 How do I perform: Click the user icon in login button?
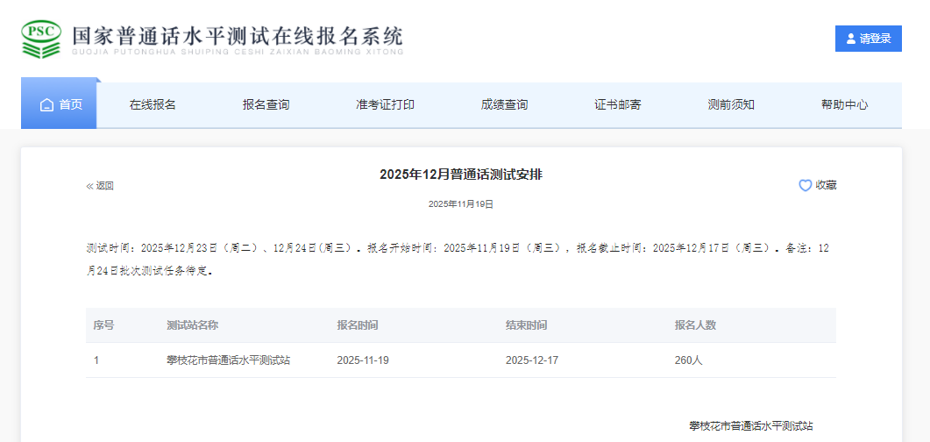pyautogui.click(x=850, y=39)
